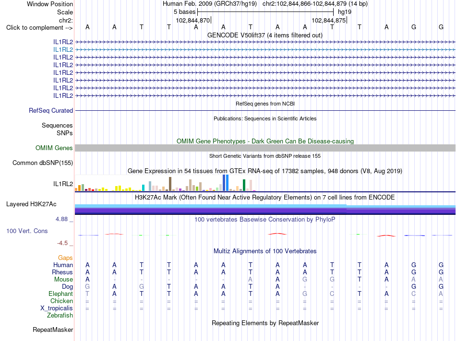Click the Layered H3K27Ac label
The height and width of the screenshot is (341, 456).
tap(31, 204)
